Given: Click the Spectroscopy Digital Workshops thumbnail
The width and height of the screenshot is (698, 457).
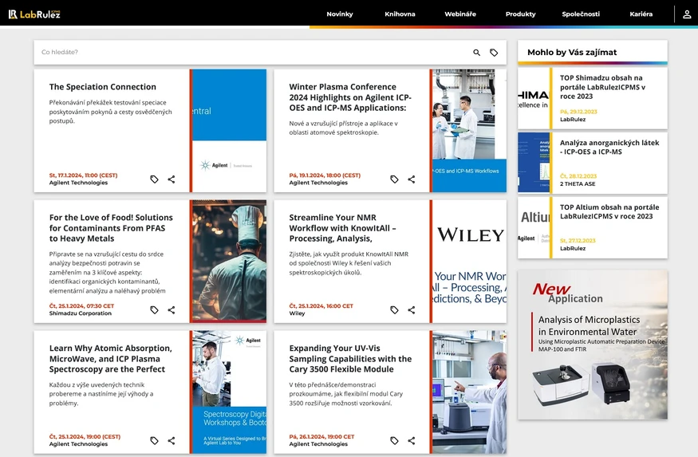Looking at the screenshot, I should [x=229, y=392].
